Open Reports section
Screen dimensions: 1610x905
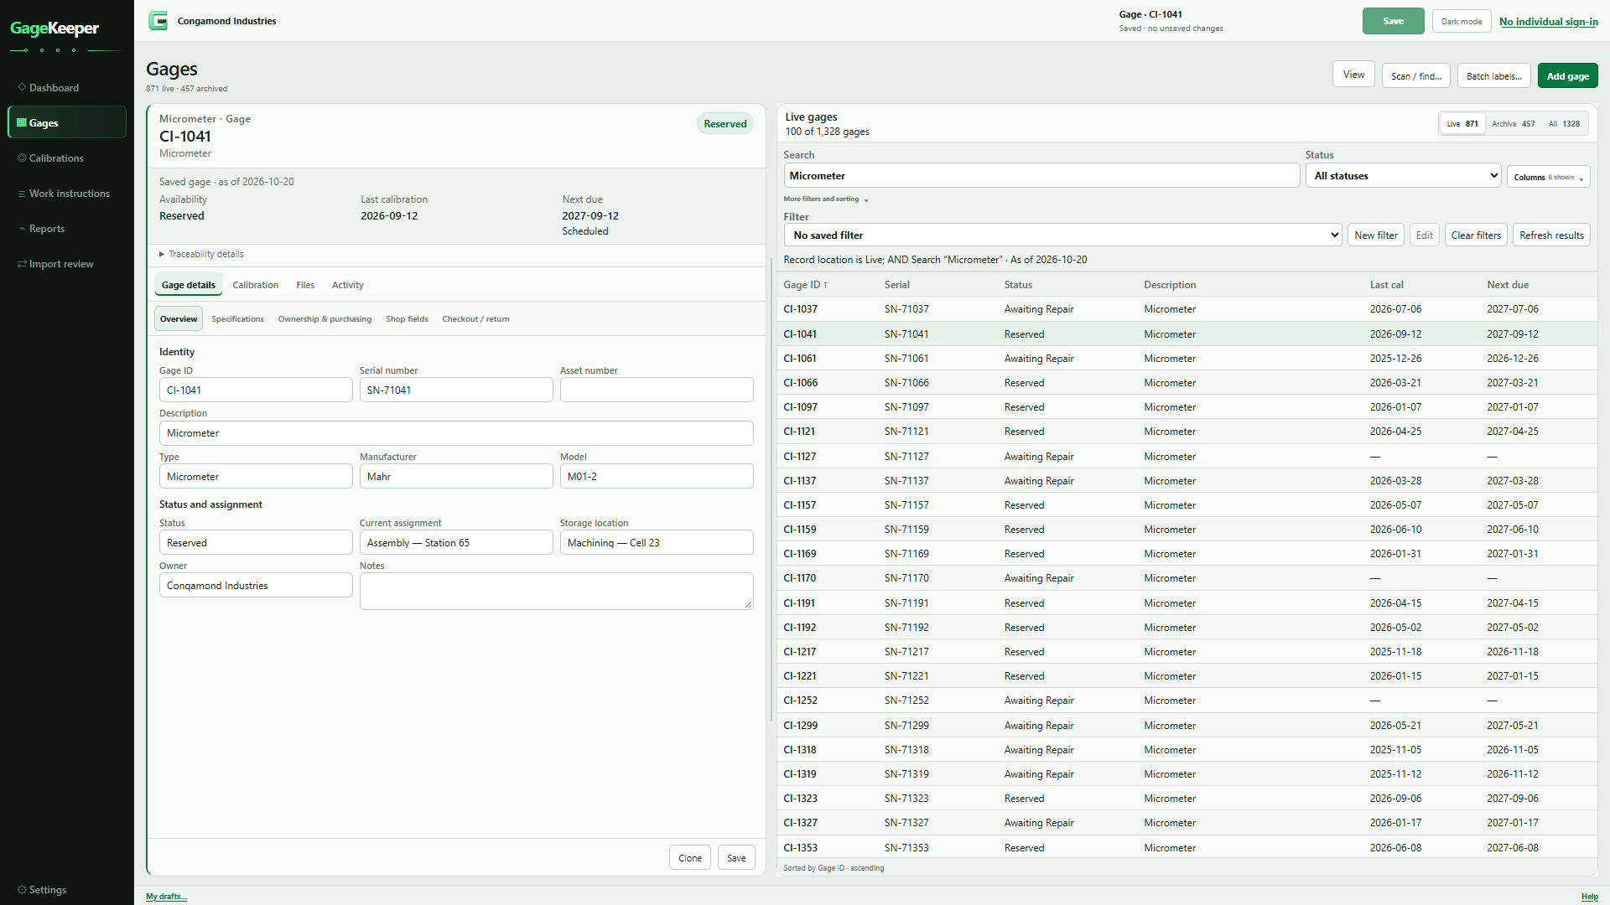point(67,229)
